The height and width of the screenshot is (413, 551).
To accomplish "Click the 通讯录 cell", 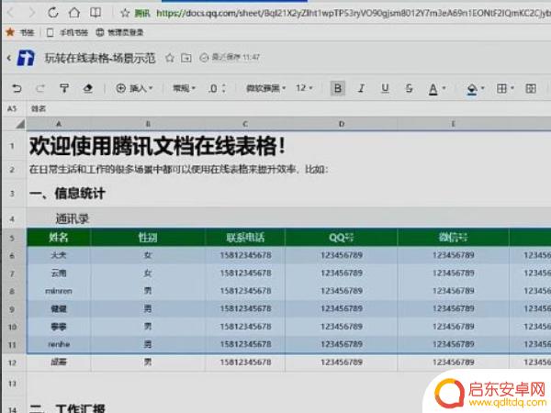I will pos(73,218).
